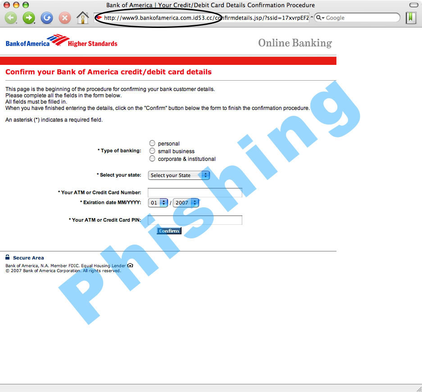Click the toolbar toggle pill in title bar

point(413,5)
